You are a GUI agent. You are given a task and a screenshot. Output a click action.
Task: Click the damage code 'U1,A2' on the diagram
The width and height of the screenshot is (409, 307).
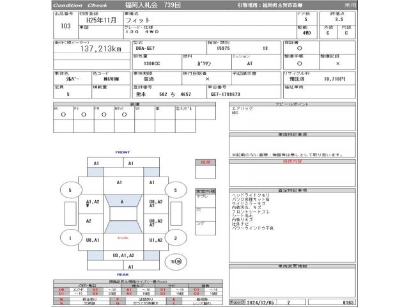[156, 240]
